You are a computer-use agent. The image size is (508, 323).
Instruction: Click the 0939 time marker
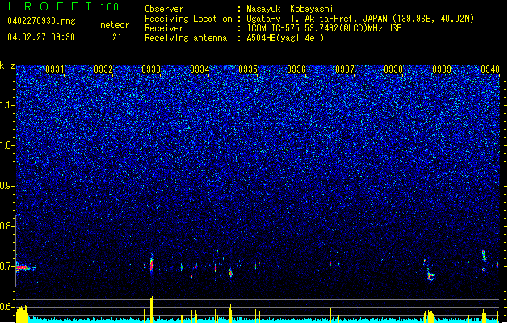click(442, 69)
